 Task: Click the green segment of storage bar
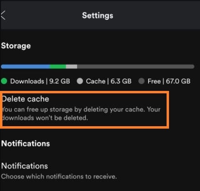pyautogui.click(x=58, y=66)
